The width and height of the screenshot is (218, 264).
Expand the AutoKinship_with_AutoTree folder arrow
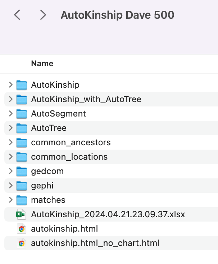[x=10, y=99]
